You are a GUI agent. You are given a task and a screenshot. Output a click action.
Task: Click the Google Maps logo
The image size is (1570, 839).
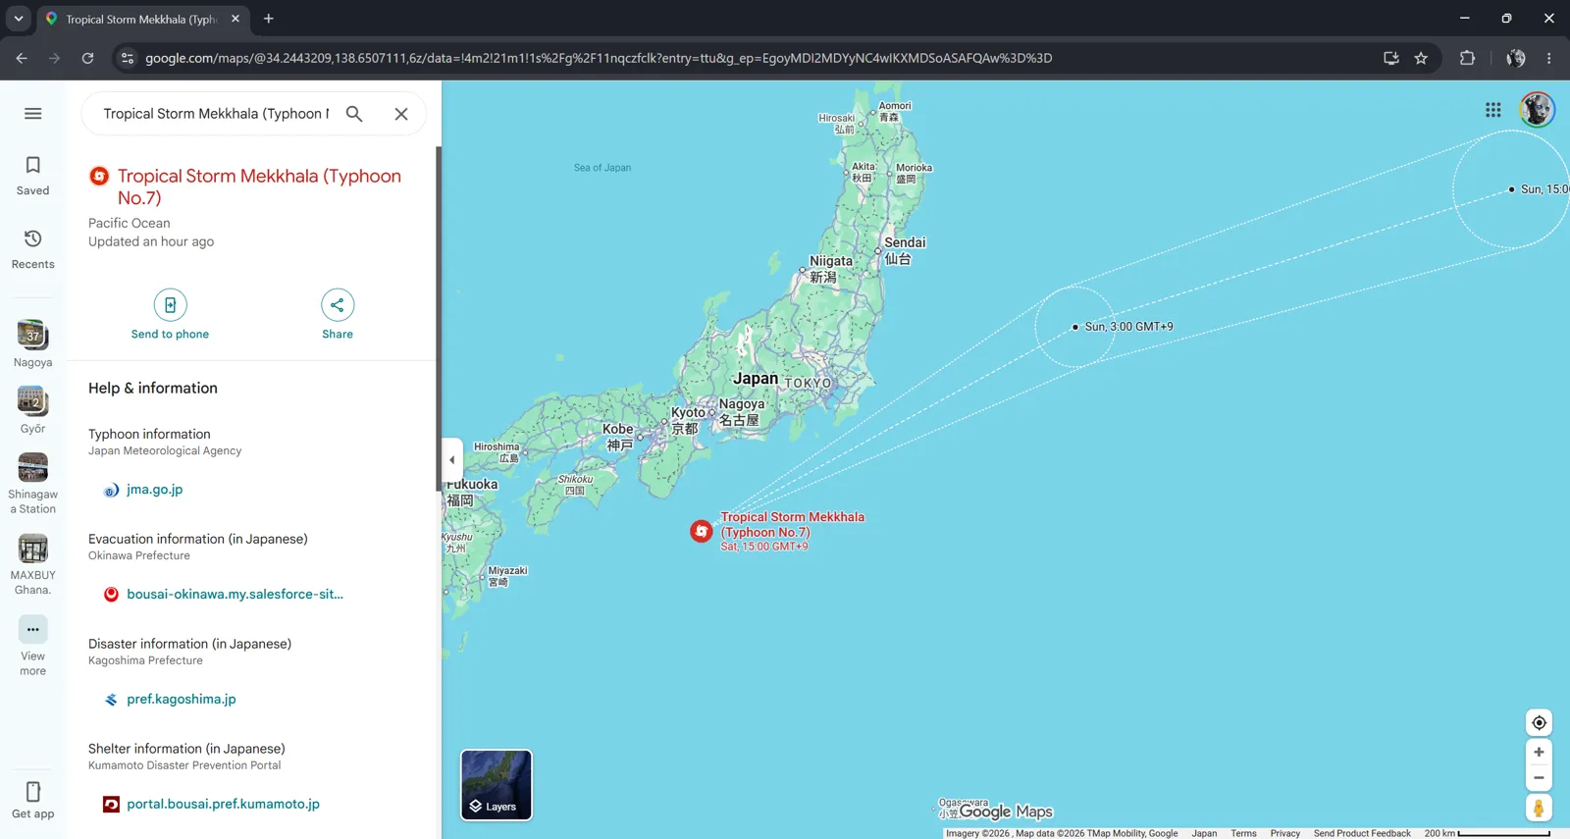(1006, 812)
